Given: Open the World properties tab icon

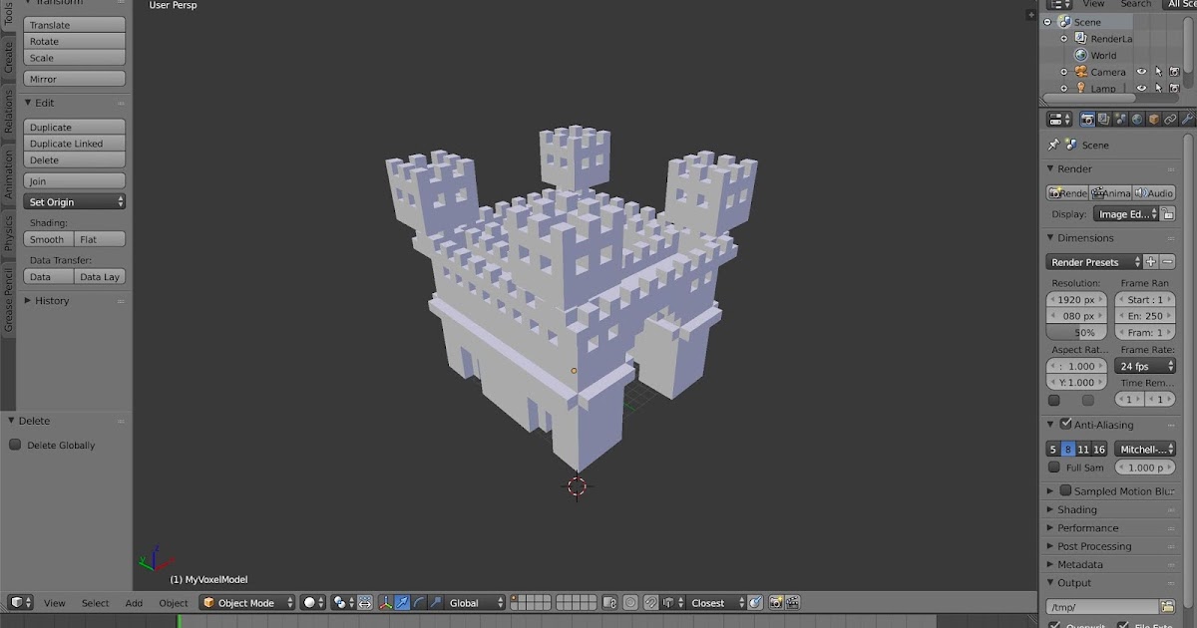Looking at the screenshot, I should 1137,120.
